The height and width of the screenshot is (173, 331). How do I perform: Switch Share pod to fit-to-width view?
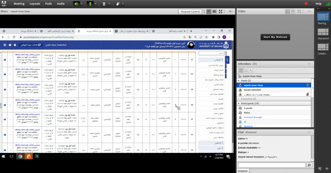pos(209,12)
